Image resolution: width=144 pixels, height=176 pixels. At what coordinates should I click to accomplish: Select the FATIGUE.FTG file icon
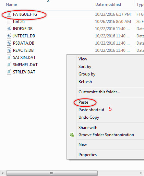(x=9, y=14)
